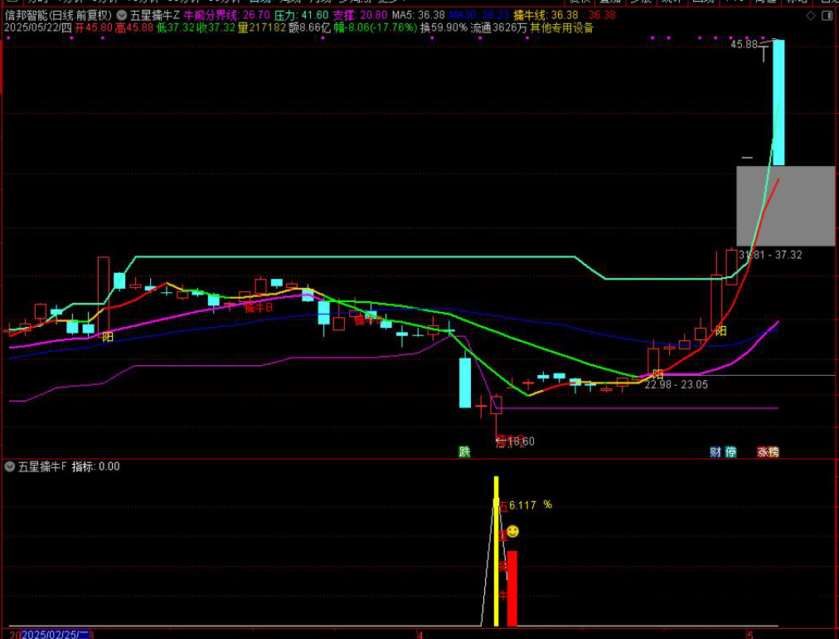
Task: Click the red 涨榜 marker icon
Action: click(x=768, y=451)
